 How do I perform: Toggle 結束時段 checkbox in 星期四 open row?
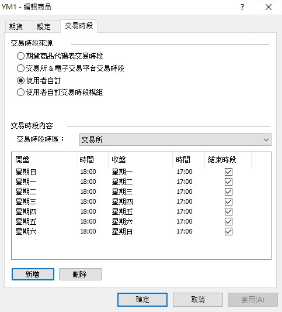click(228, 211)
